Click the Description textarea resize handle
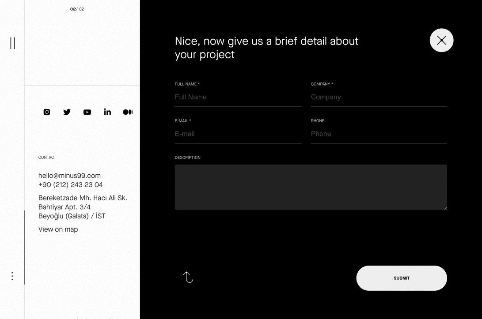This screenshot has height=319, width=482. [445, 208]
